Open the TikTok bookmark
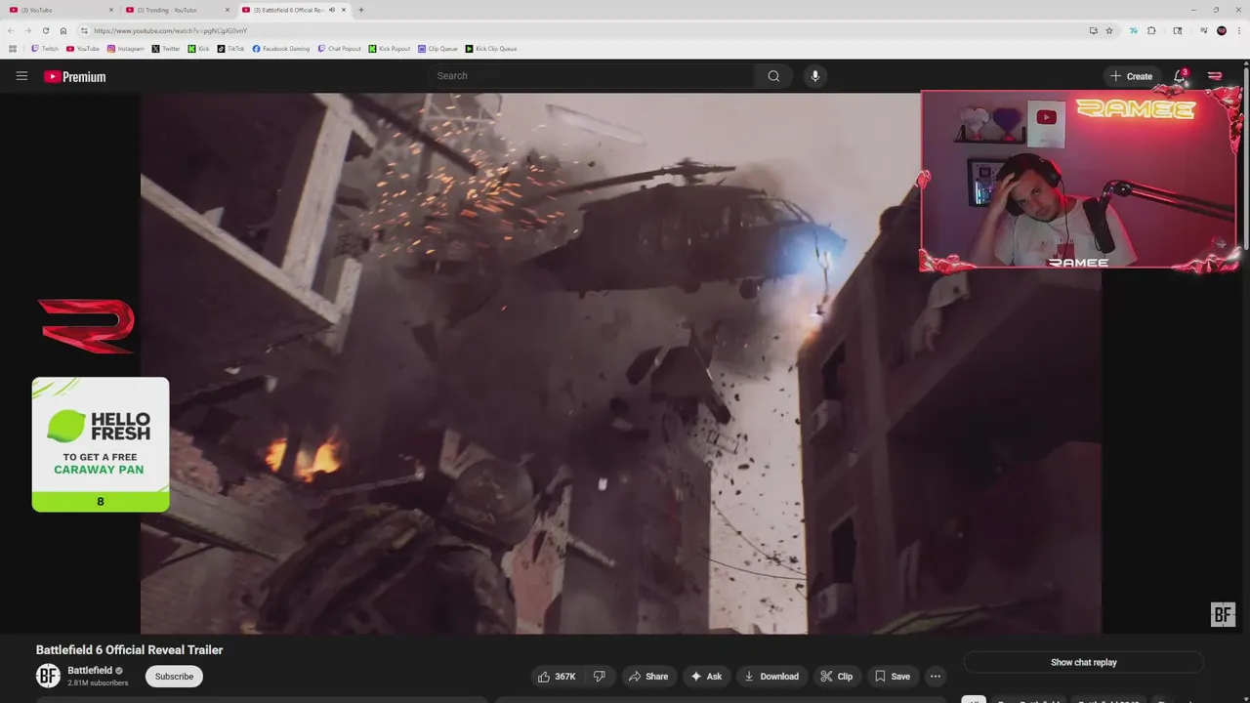The width and height of the screenshot is (1250, 703). (x=231, y=48)
